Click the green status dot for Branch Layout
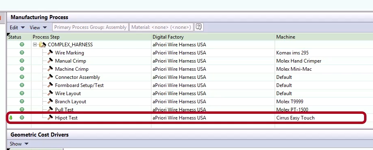The width and height of the screenshot is (373, 150). click(x=22, y=101)
